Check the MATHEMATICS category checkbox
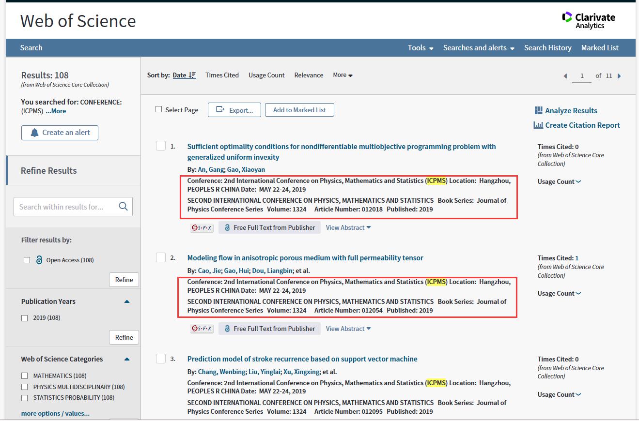The image size is (639, 421). (25, 376)
